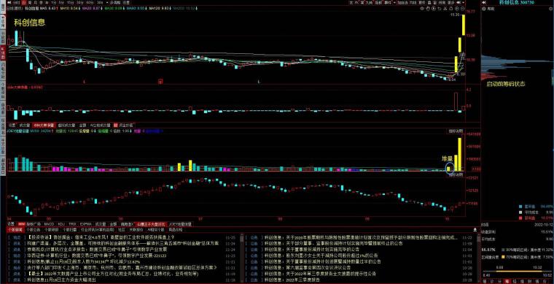
Task: Open the multi-period dropdown arrow
Action: (x=107, y=2)
